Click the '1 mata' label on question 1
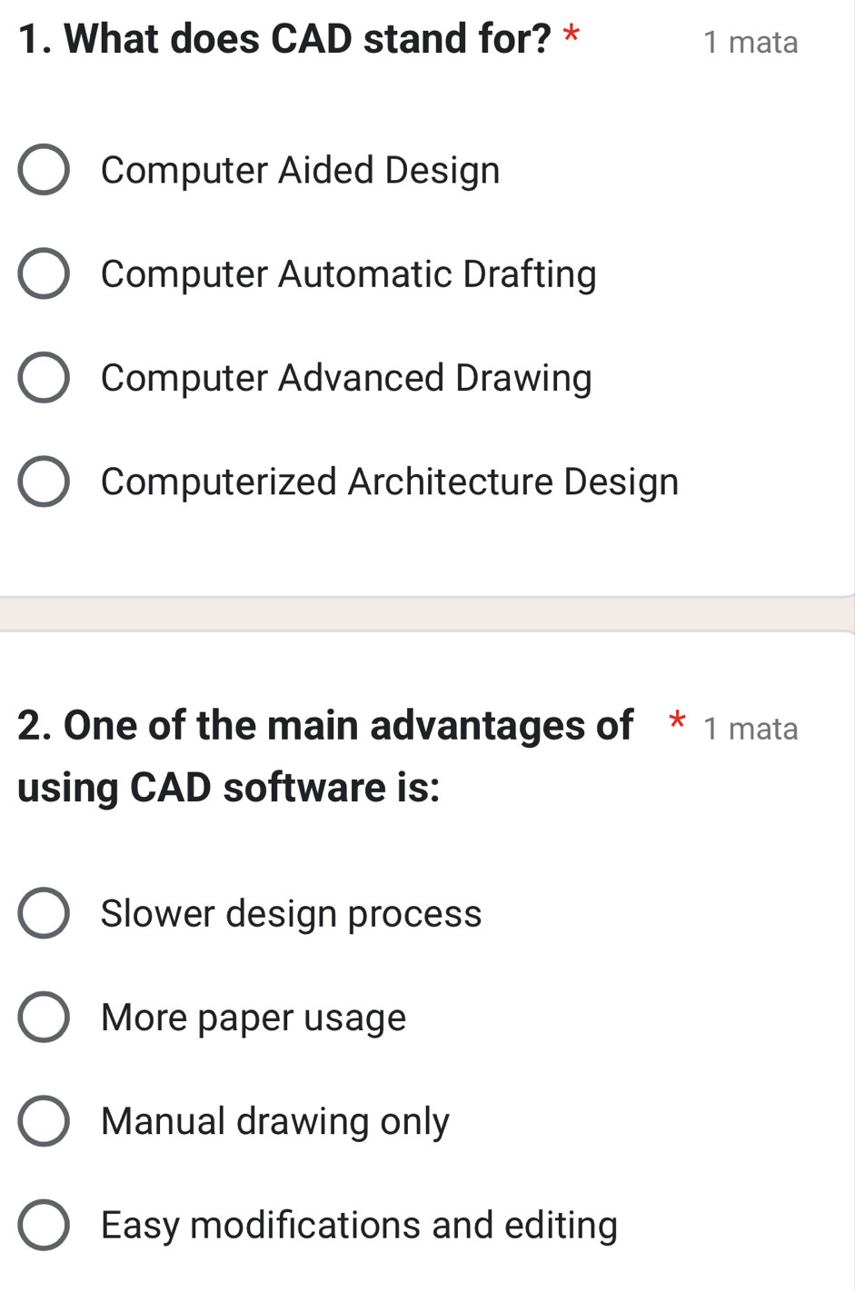855x1292 pixels. point(751,42)
